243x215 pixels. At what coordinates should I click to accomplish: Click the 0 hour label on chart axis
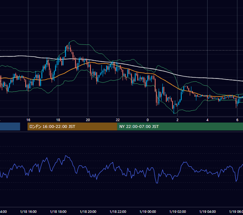[148, 120]
